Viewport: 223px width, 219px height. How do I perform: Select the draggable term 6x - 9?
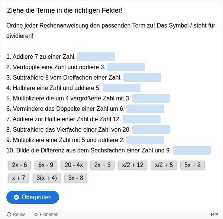(x=46, y=165)
